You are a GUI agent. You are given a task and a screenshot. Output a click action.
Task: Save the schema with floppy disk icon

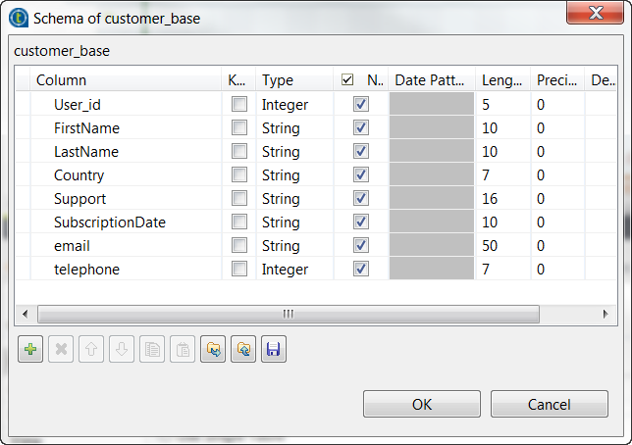tap(274, 350)
